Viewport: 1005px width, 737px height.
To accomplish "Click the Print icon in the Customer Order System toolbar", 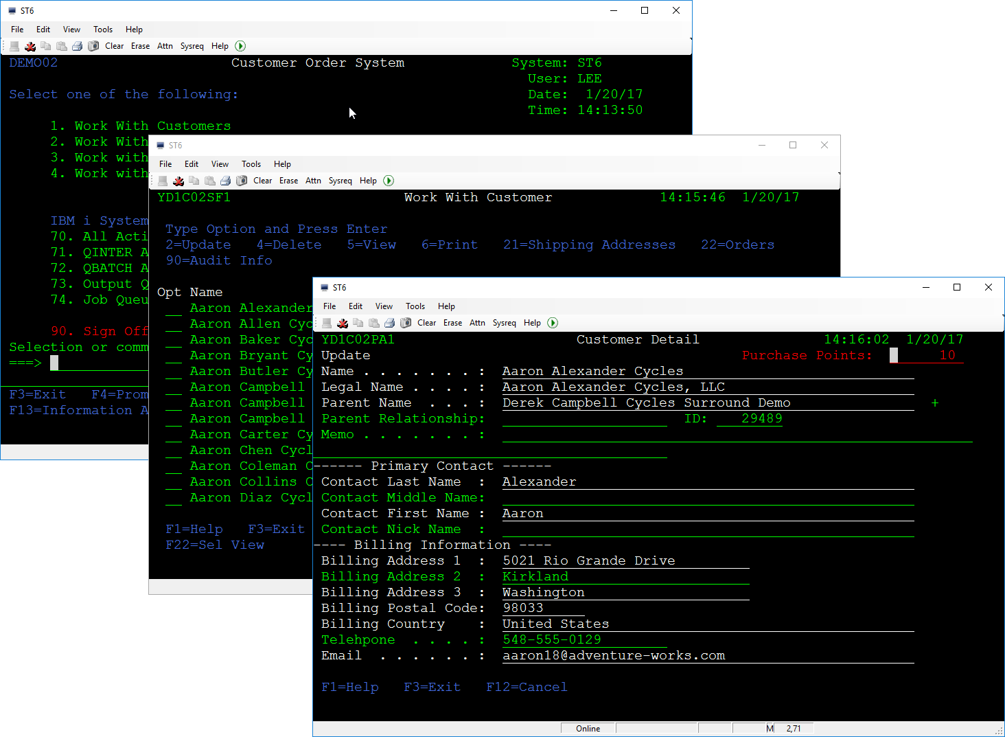I will tap(77, 46).
